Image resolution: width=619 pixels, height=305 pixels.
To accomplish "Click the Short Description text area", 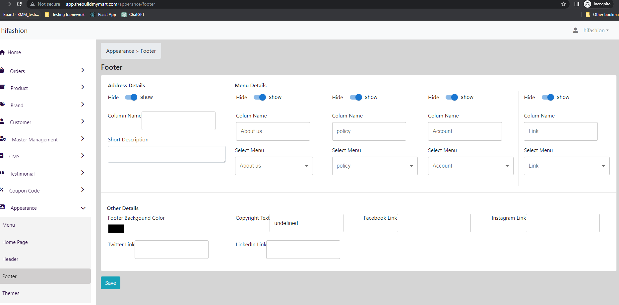I will click(x=167, y=154).
